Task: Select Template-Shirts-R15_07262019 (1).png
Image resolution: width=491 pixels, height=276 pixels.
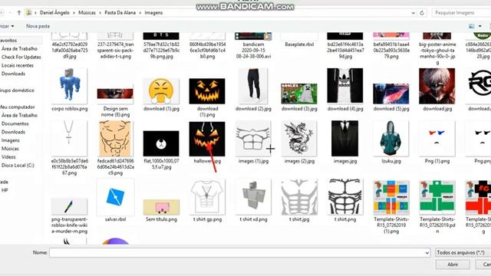Action: 391,206
